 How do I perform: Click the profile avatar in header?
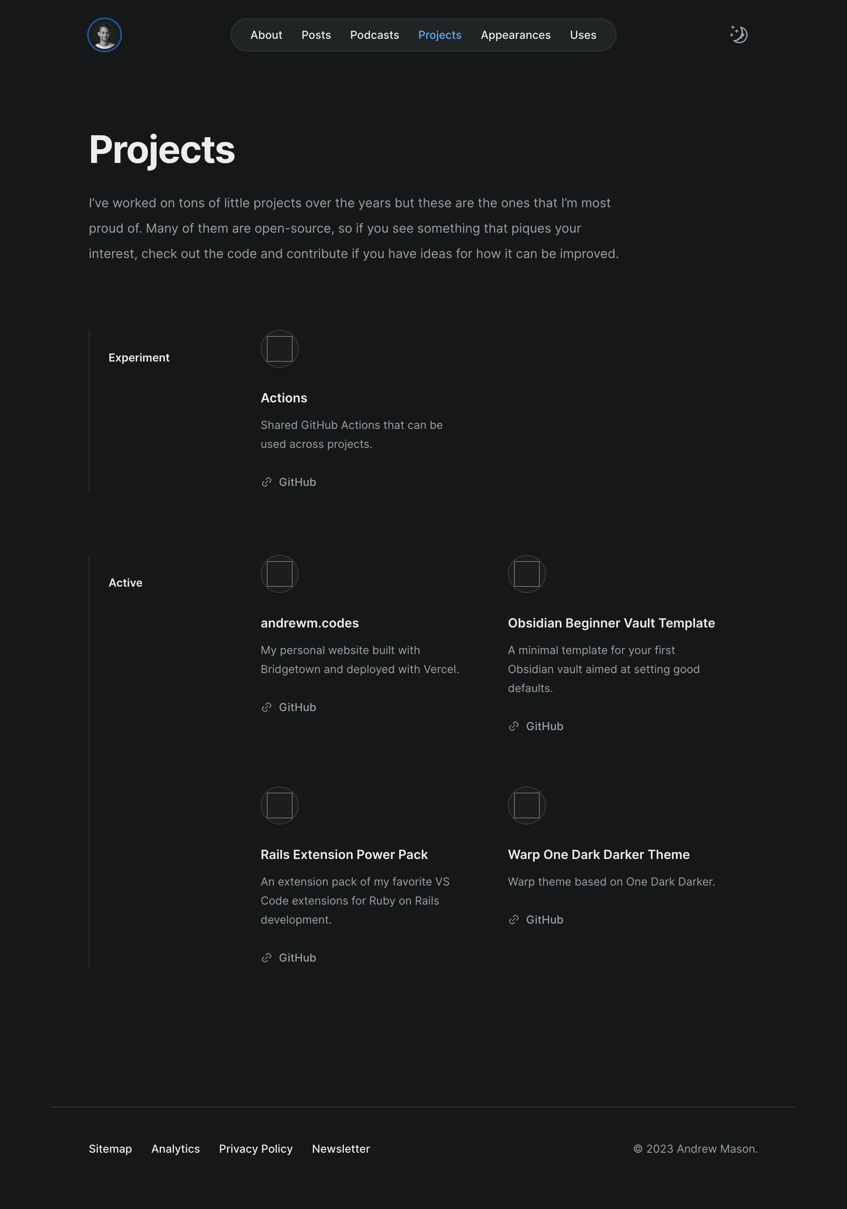pos(105,35)
